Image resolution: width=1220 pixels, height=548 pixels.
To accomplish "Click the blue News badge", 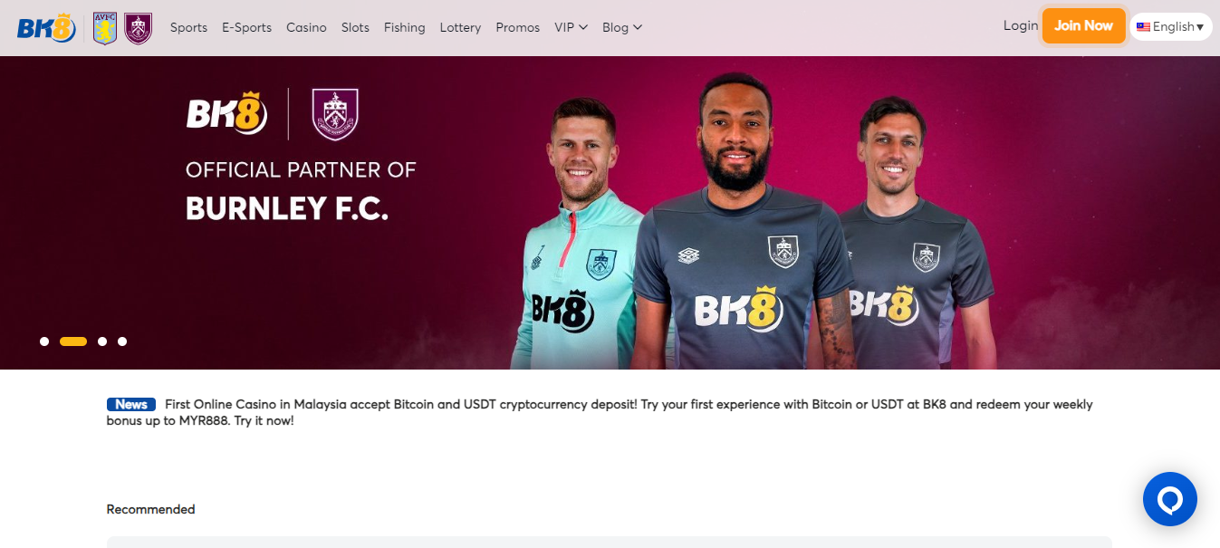I will [131, 405].
